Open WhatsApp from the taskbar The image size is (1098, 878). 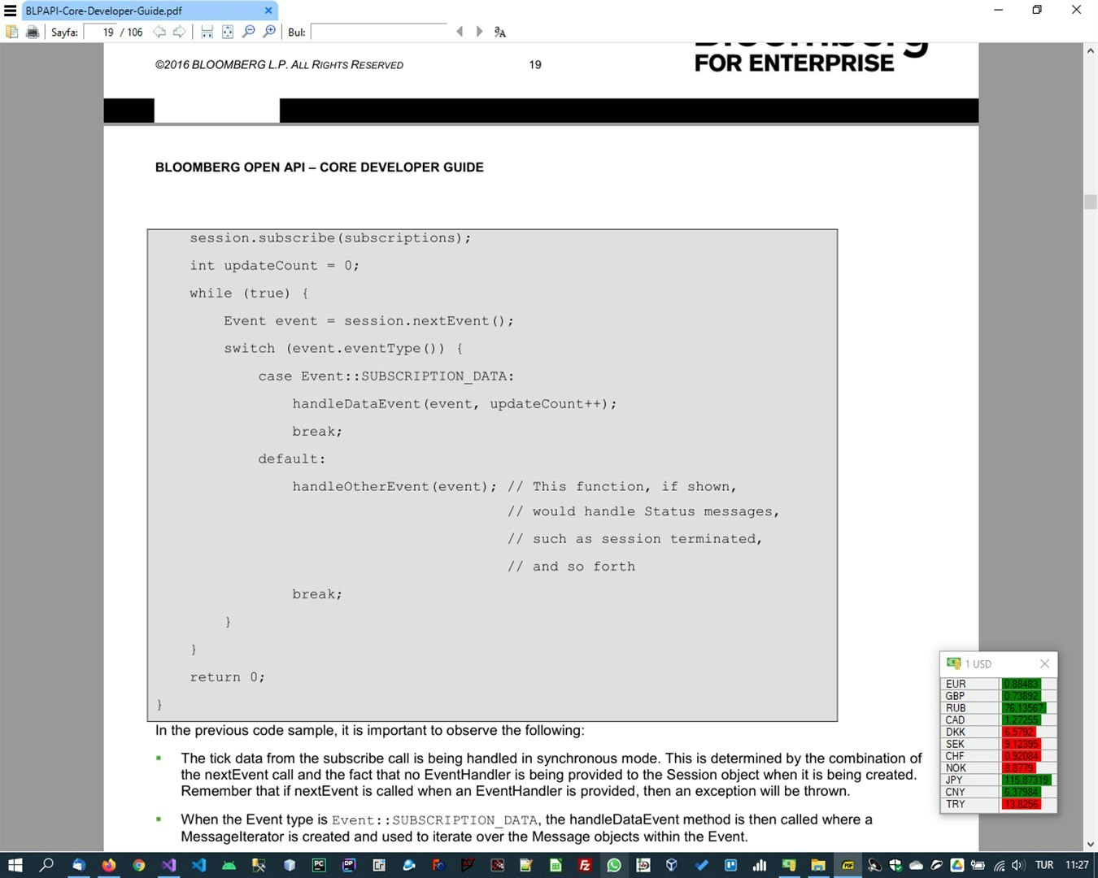coord(614,865)
